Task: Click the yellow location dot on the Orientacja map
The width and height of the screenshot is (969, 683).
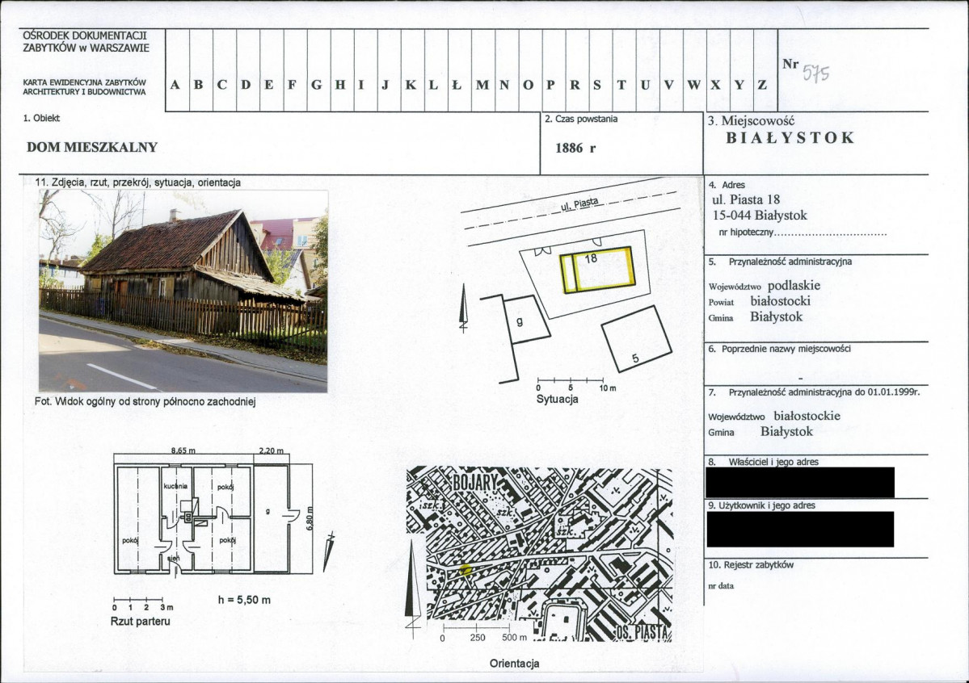Action: pyautogui.click(x=466, y=569)
